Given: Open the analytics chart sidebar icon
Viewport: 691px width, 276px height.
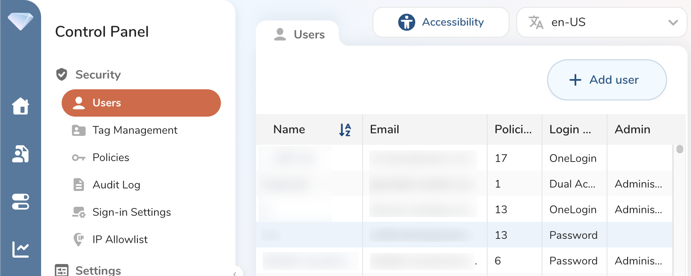Looking at the screenshot, I should point(20,250).
